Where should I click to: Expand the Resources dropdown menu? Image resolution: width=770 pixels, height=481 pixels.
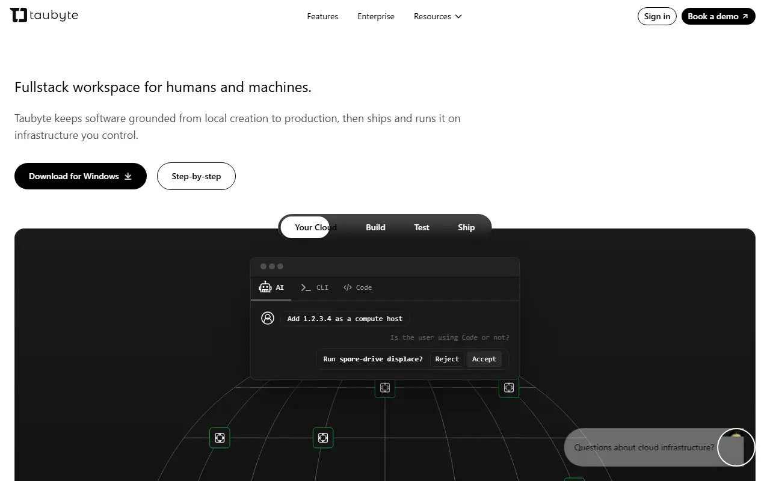tap(438, 16)
